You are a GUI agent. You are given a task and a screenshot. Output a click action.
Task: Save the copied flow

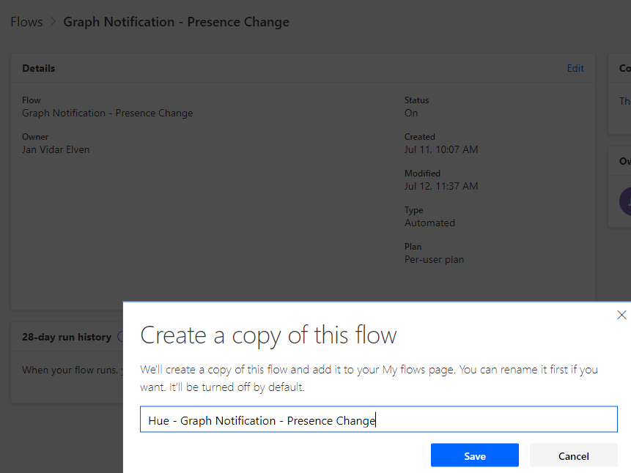pos(474,455)
